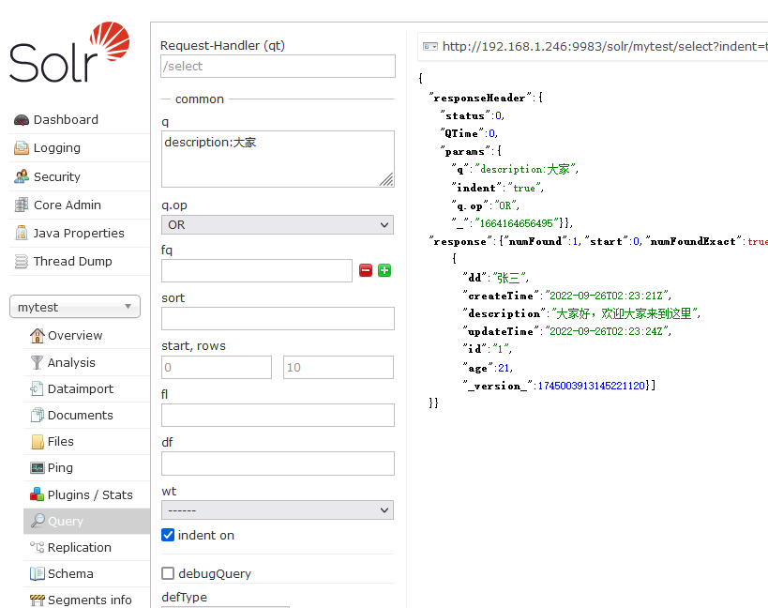Screen dimensions: 768x608
Task: Open the Security menu item
Action: pyautogui.click(x=57, y=176)
